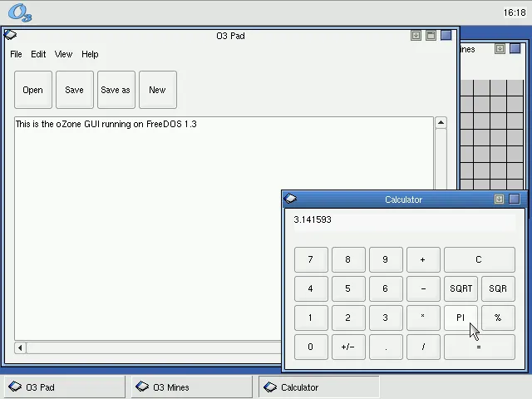Image resolution: width=532 pixels, height=399 pixels.
Task: Open the Help menu in O3 Pad
Action: (90, 54)
